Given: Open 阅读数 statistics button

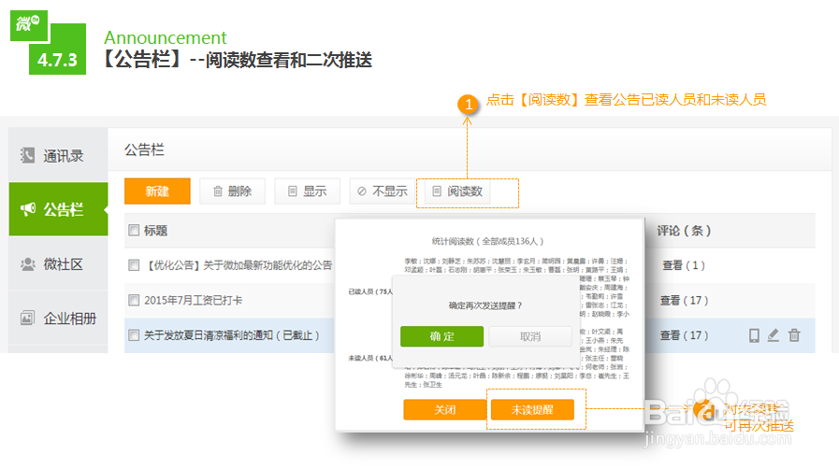Looking at the screenshot, I should (x=457, y=191).
